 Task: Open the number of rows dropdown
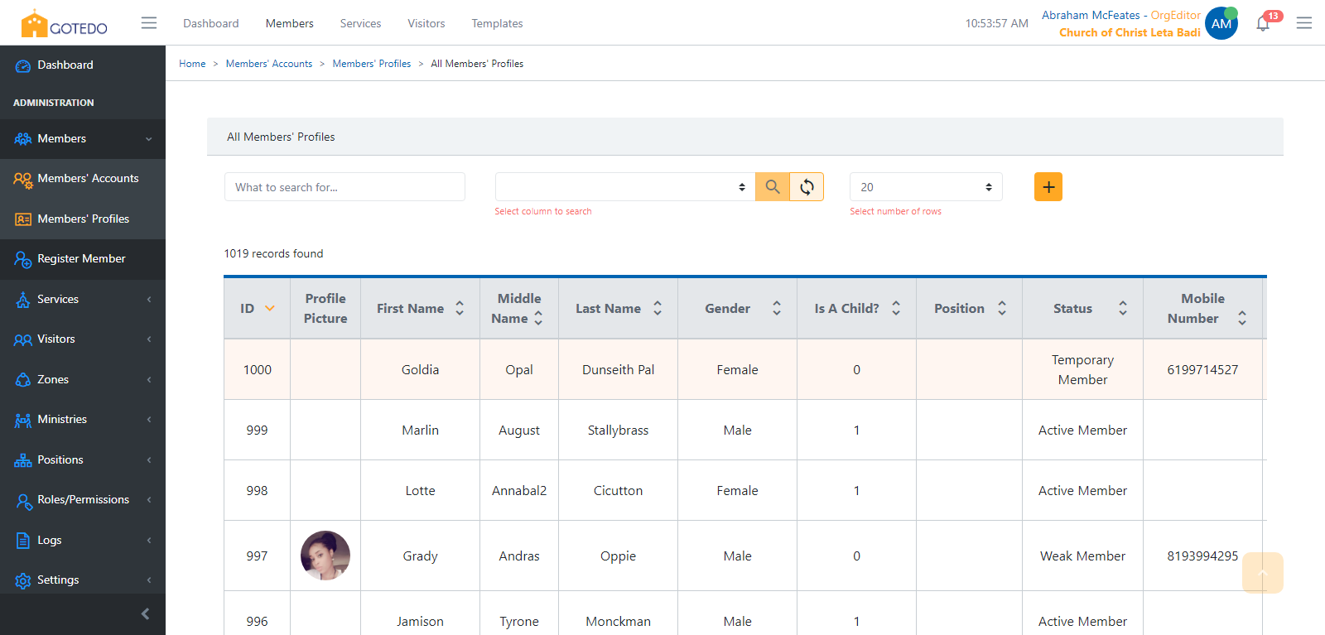(925, 187)
